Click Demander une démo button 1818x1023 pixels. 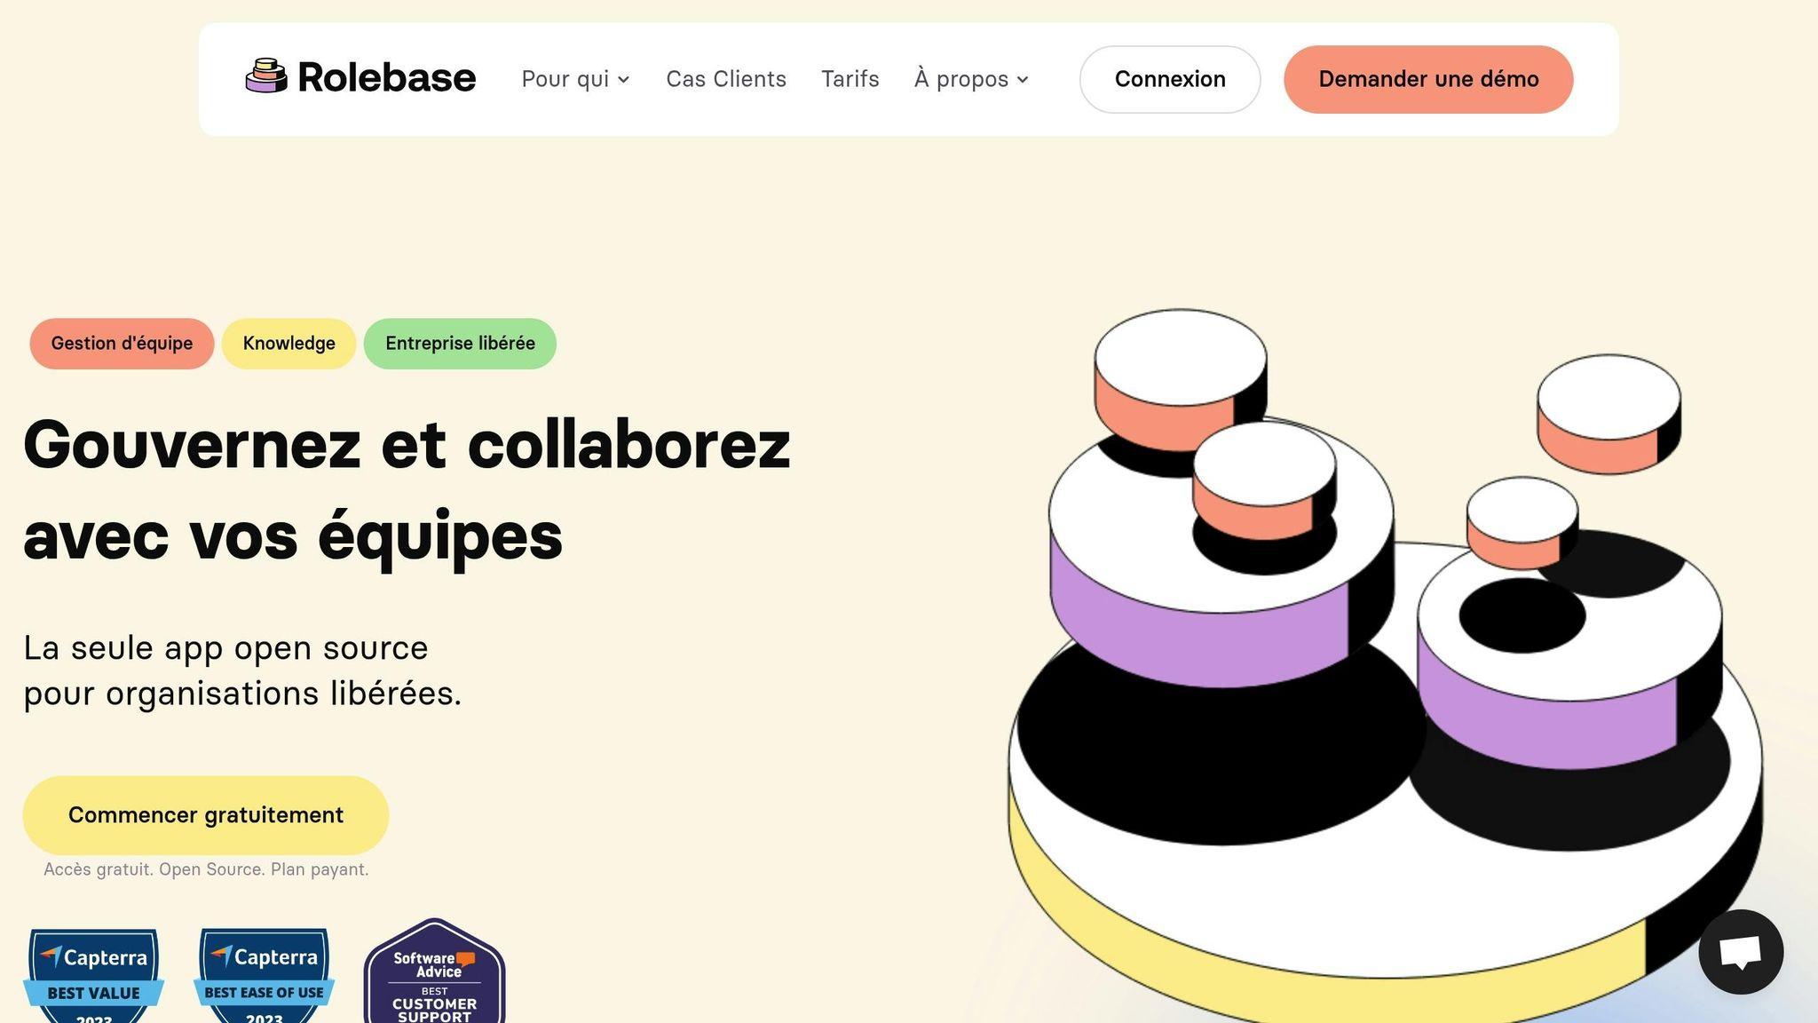tap(1428, 79)
